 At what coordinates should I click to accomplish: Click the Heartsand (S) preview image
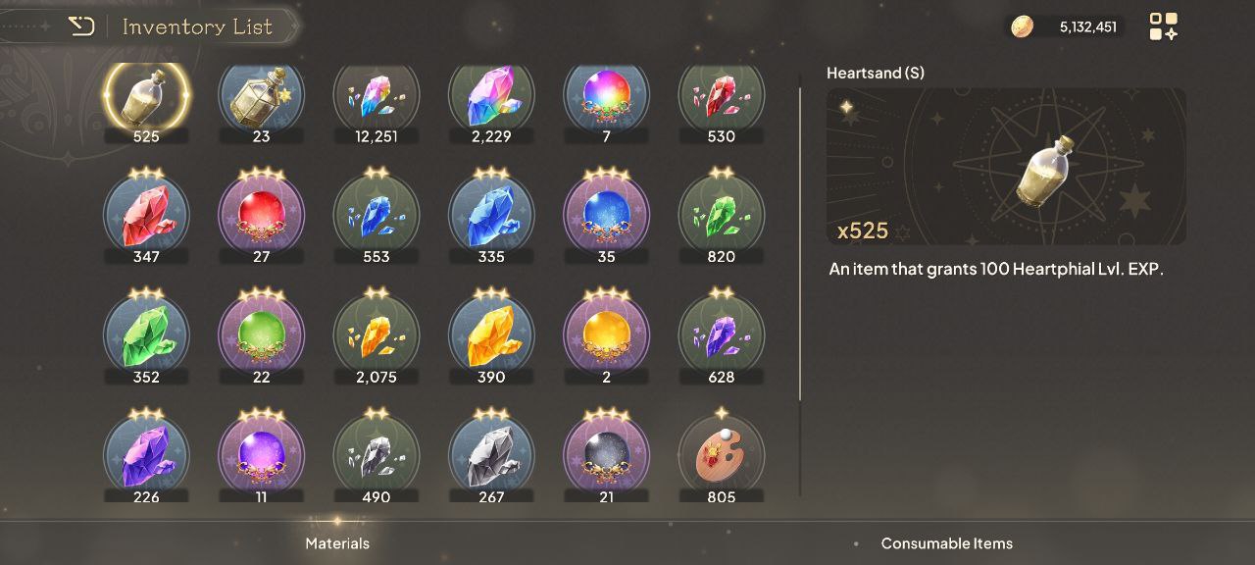point(1006,167)
